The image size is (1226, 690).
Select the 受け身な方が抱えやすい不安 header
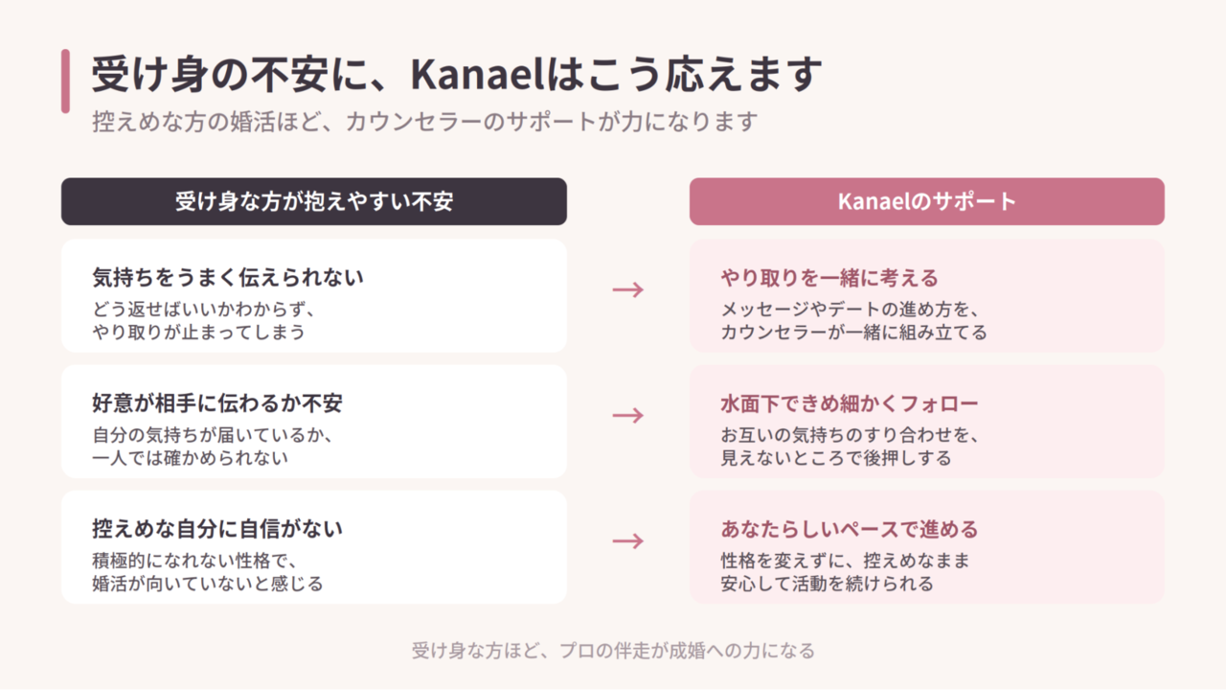coord(314,201)
